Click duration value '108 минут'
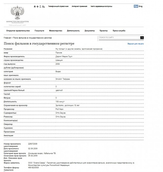163x172 pixels. pyautogui.click(x=60, y=102)
